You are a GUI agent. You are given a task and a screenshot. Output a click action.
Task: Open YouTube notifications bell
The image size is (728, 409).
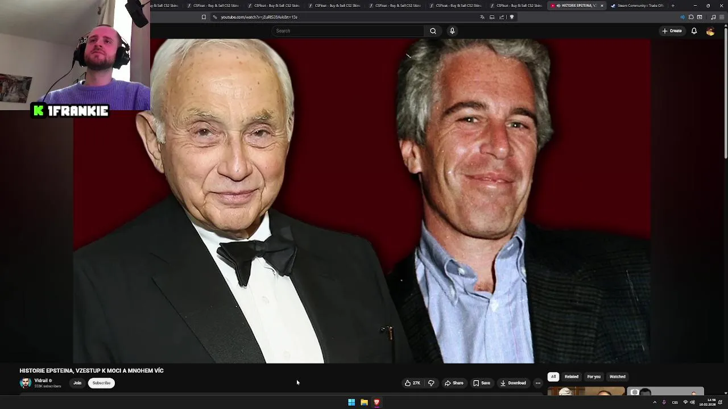pyautogui.click(x=694, y=31)
